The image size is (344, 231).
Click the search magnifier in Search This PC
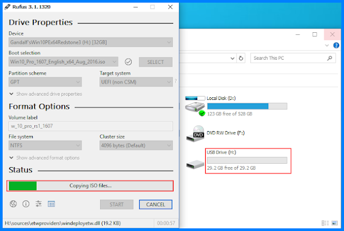click(x=329, y=58)
